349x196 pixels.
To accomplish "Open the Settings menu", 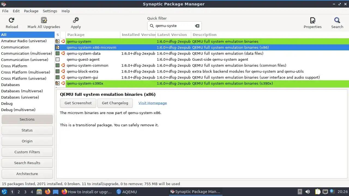I will pyautogui.click(x=50, y=11).
